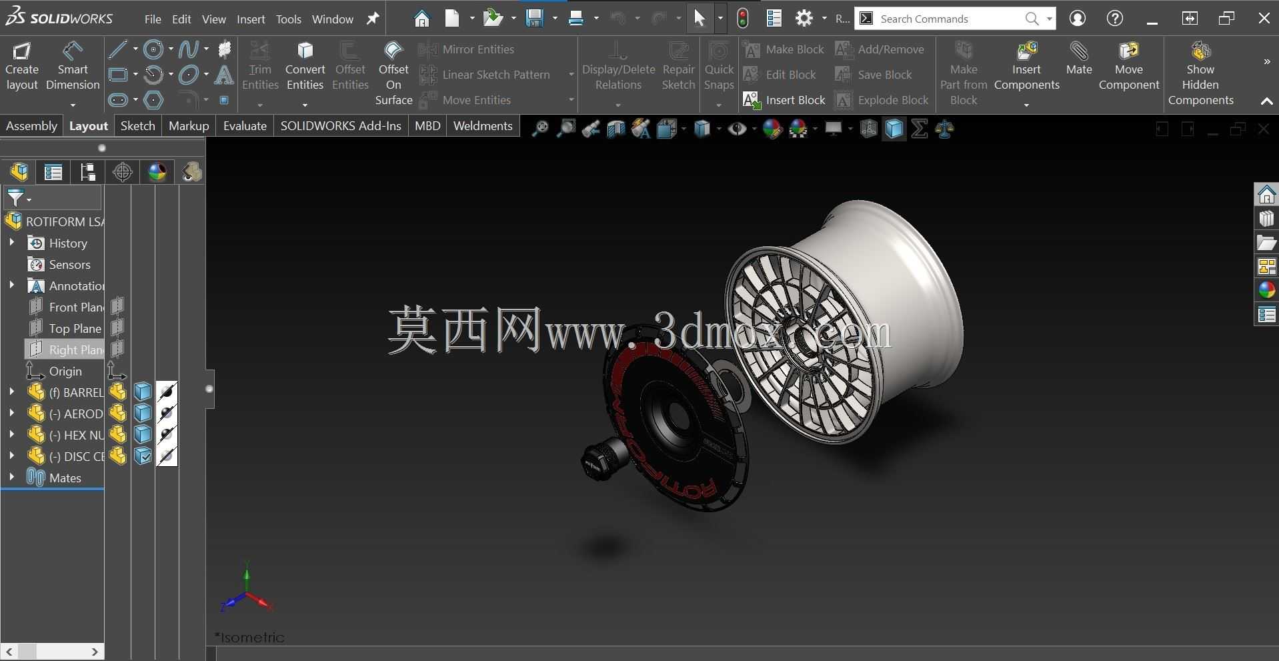Toggle hide/show for BARREL component
The width and height of the screenshot is (1279, 661).
coord(118,392)
